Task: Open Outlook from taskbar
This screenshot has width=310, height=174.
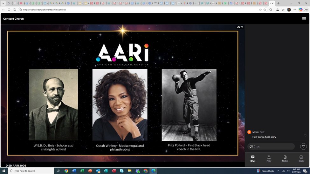Action: 98,171
